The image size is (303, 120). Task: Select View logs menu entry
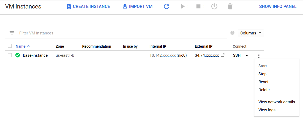[267, 110]
